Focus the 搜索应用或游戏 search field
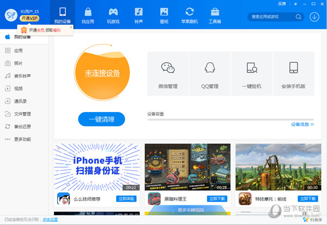 pyautogui.click(x=271, y=17)
